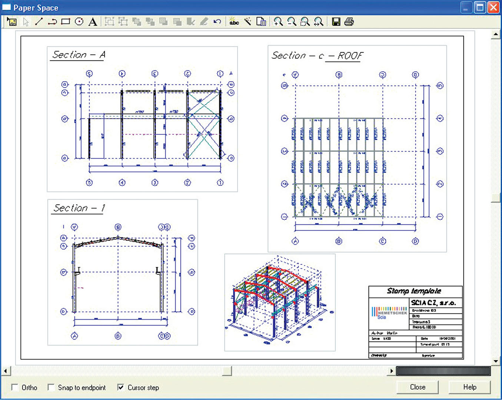Click the horizontal scrollbar thumb
The image size is (502, 400).
pos(227,371)
